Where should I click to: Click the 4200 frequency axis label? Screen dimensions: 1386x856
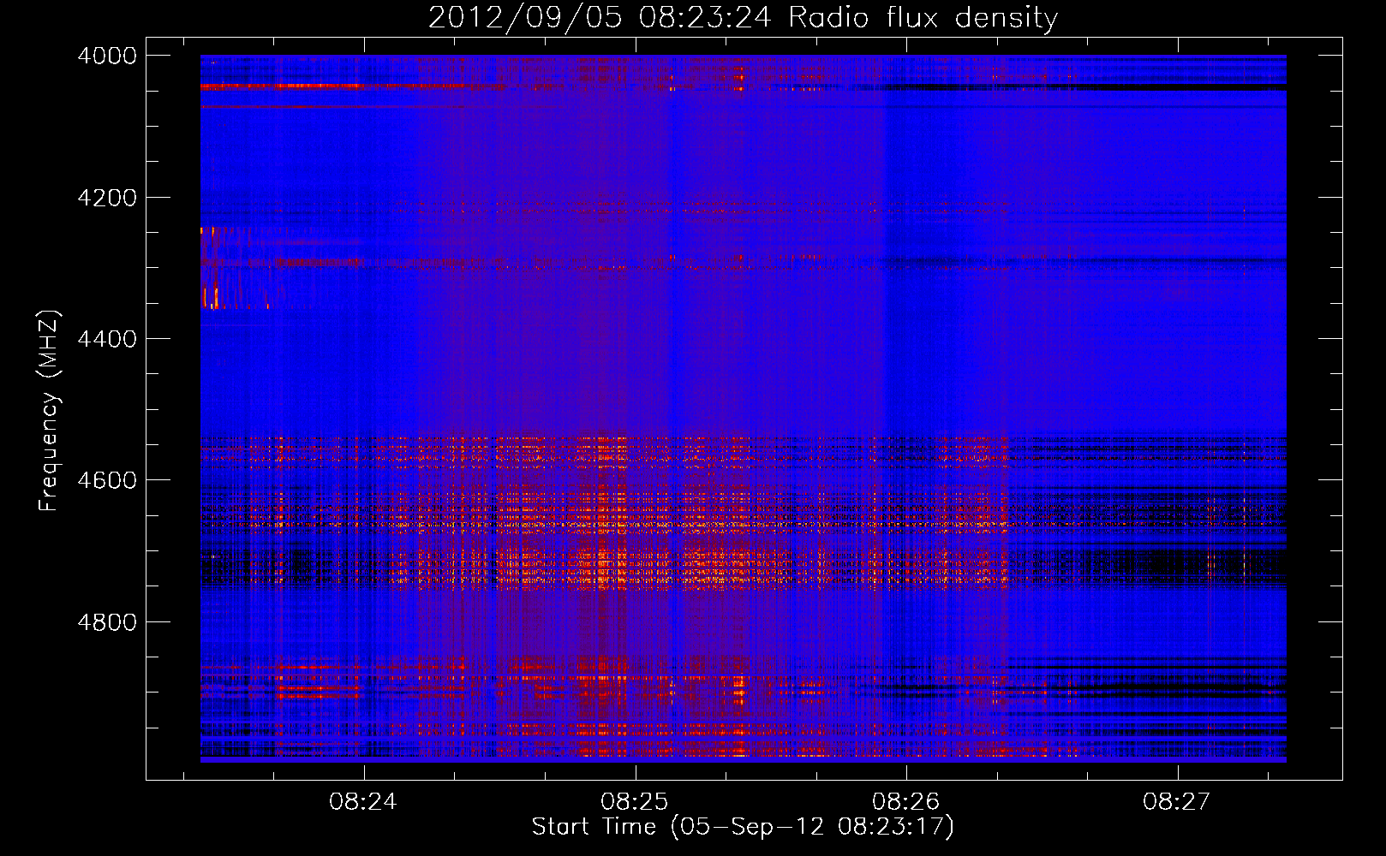[107, 198]
